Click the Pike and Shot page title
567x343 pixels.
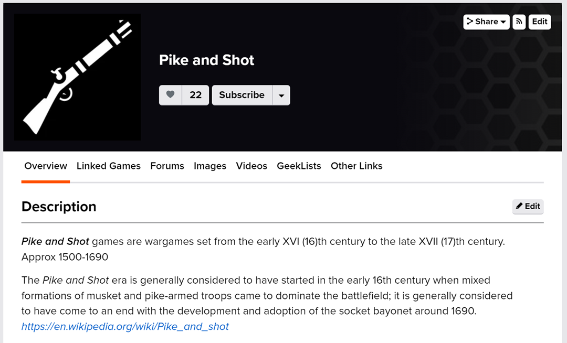[x=206, y=60]
